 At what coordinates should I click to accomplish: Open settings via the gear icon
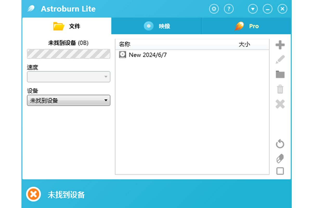tap(214, 9)
